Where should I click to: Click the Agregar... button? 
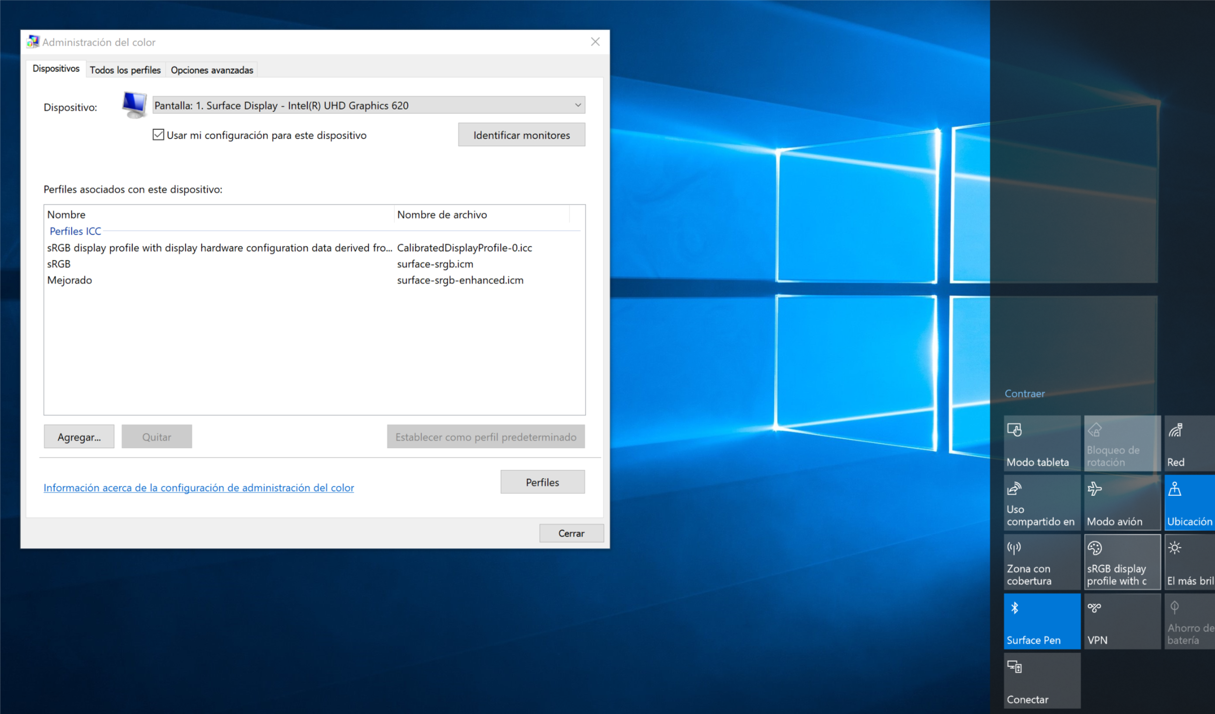pos(79,437)
